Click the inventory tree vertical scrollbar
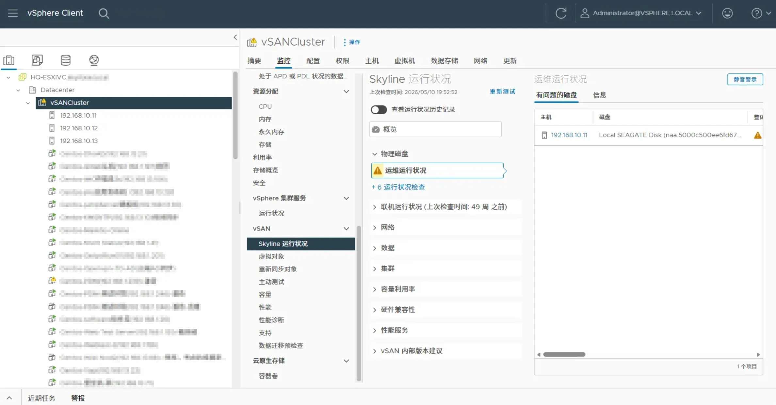 pyautogui.click(x=235, y=116)
